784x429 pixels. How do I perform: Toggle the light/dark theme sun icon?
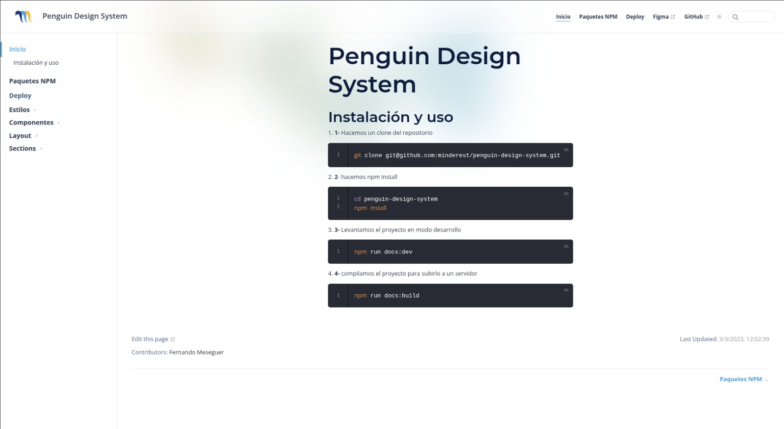pyautogui.click(x=719, y=17)
